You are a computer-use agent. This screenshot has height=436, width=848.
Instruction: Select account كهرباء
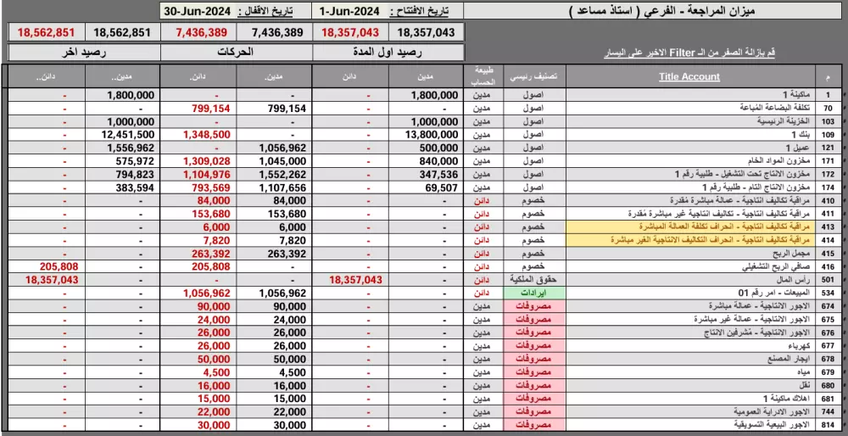click(689, 345)
